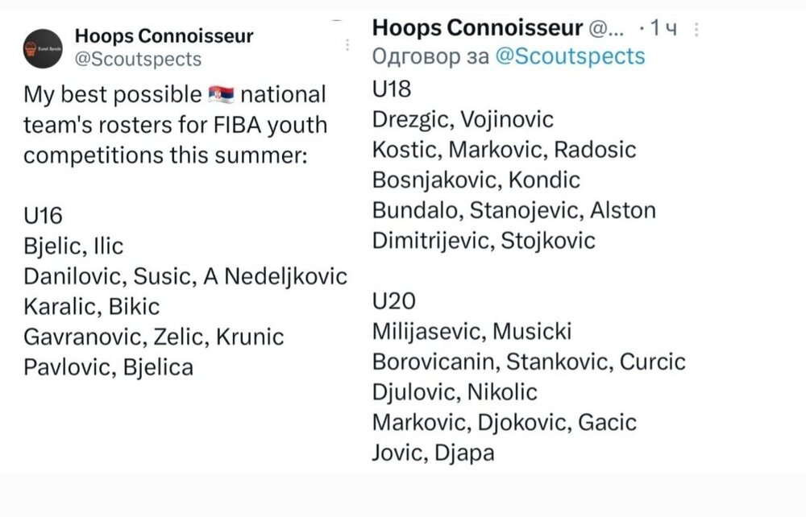This screenshot has width=806, height=517.
Task: Click the U20 heading
Action: tap(393, 301)
